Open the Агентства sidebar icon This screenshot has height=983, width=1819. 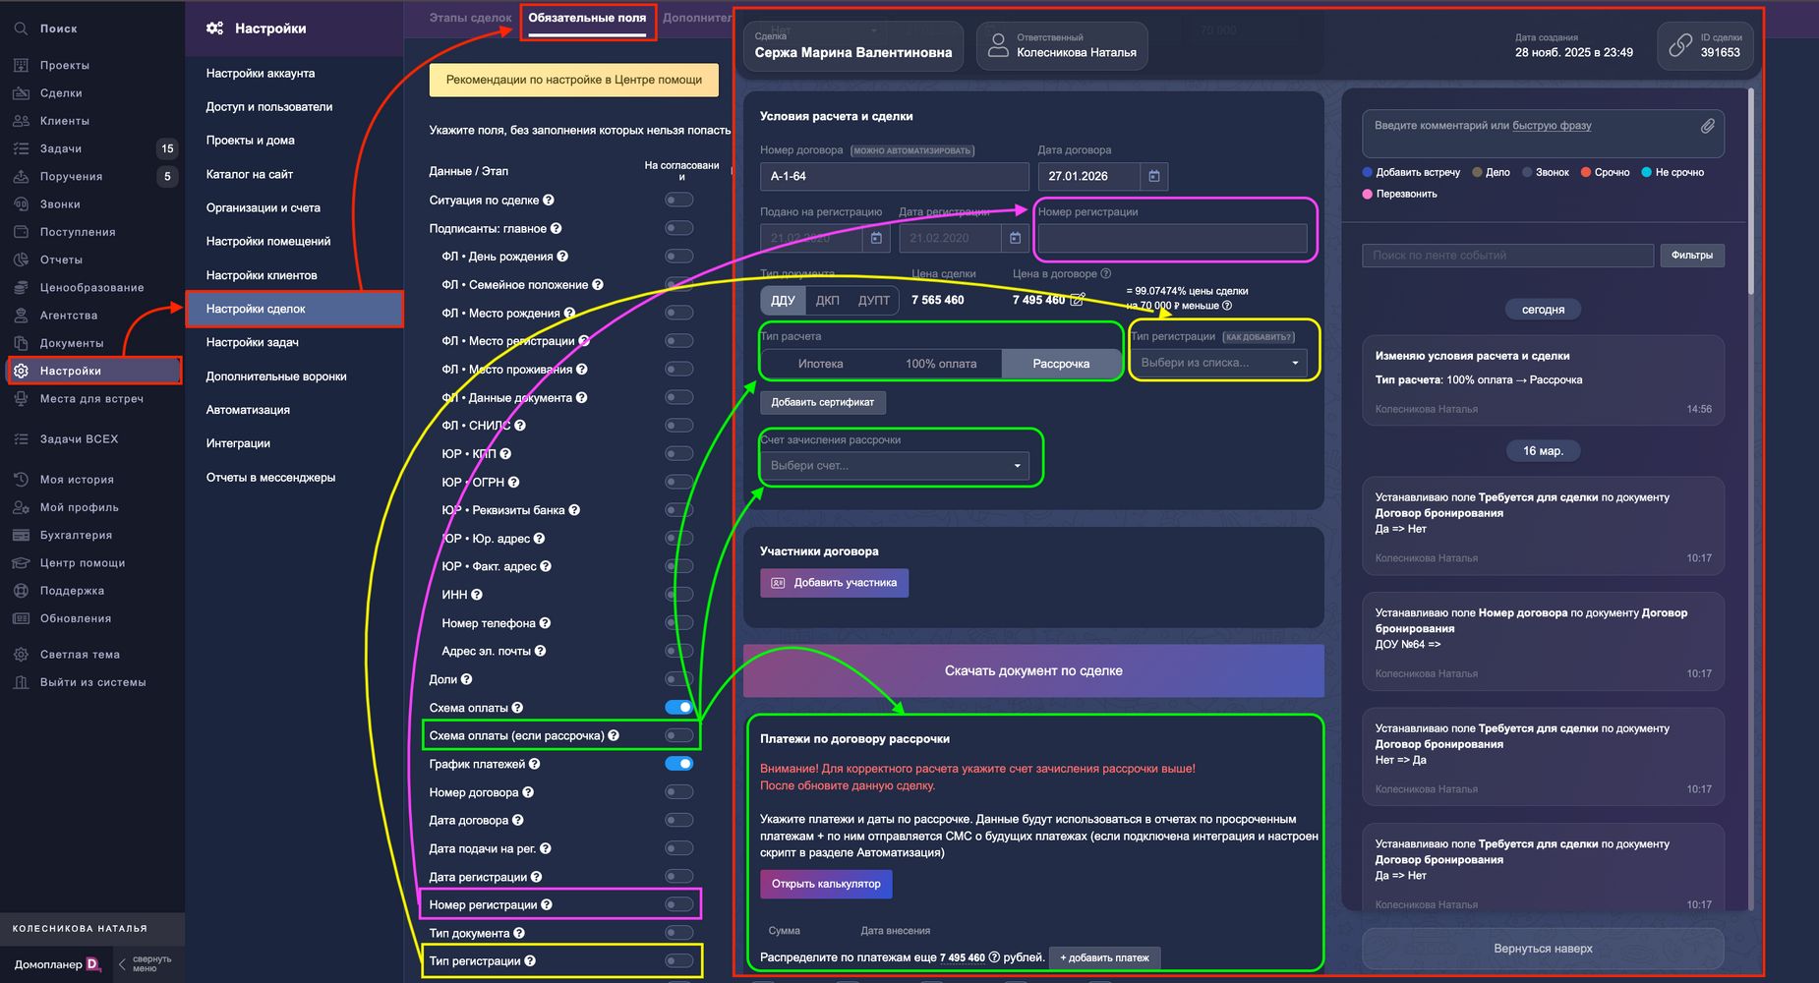[x=21, y=316]
